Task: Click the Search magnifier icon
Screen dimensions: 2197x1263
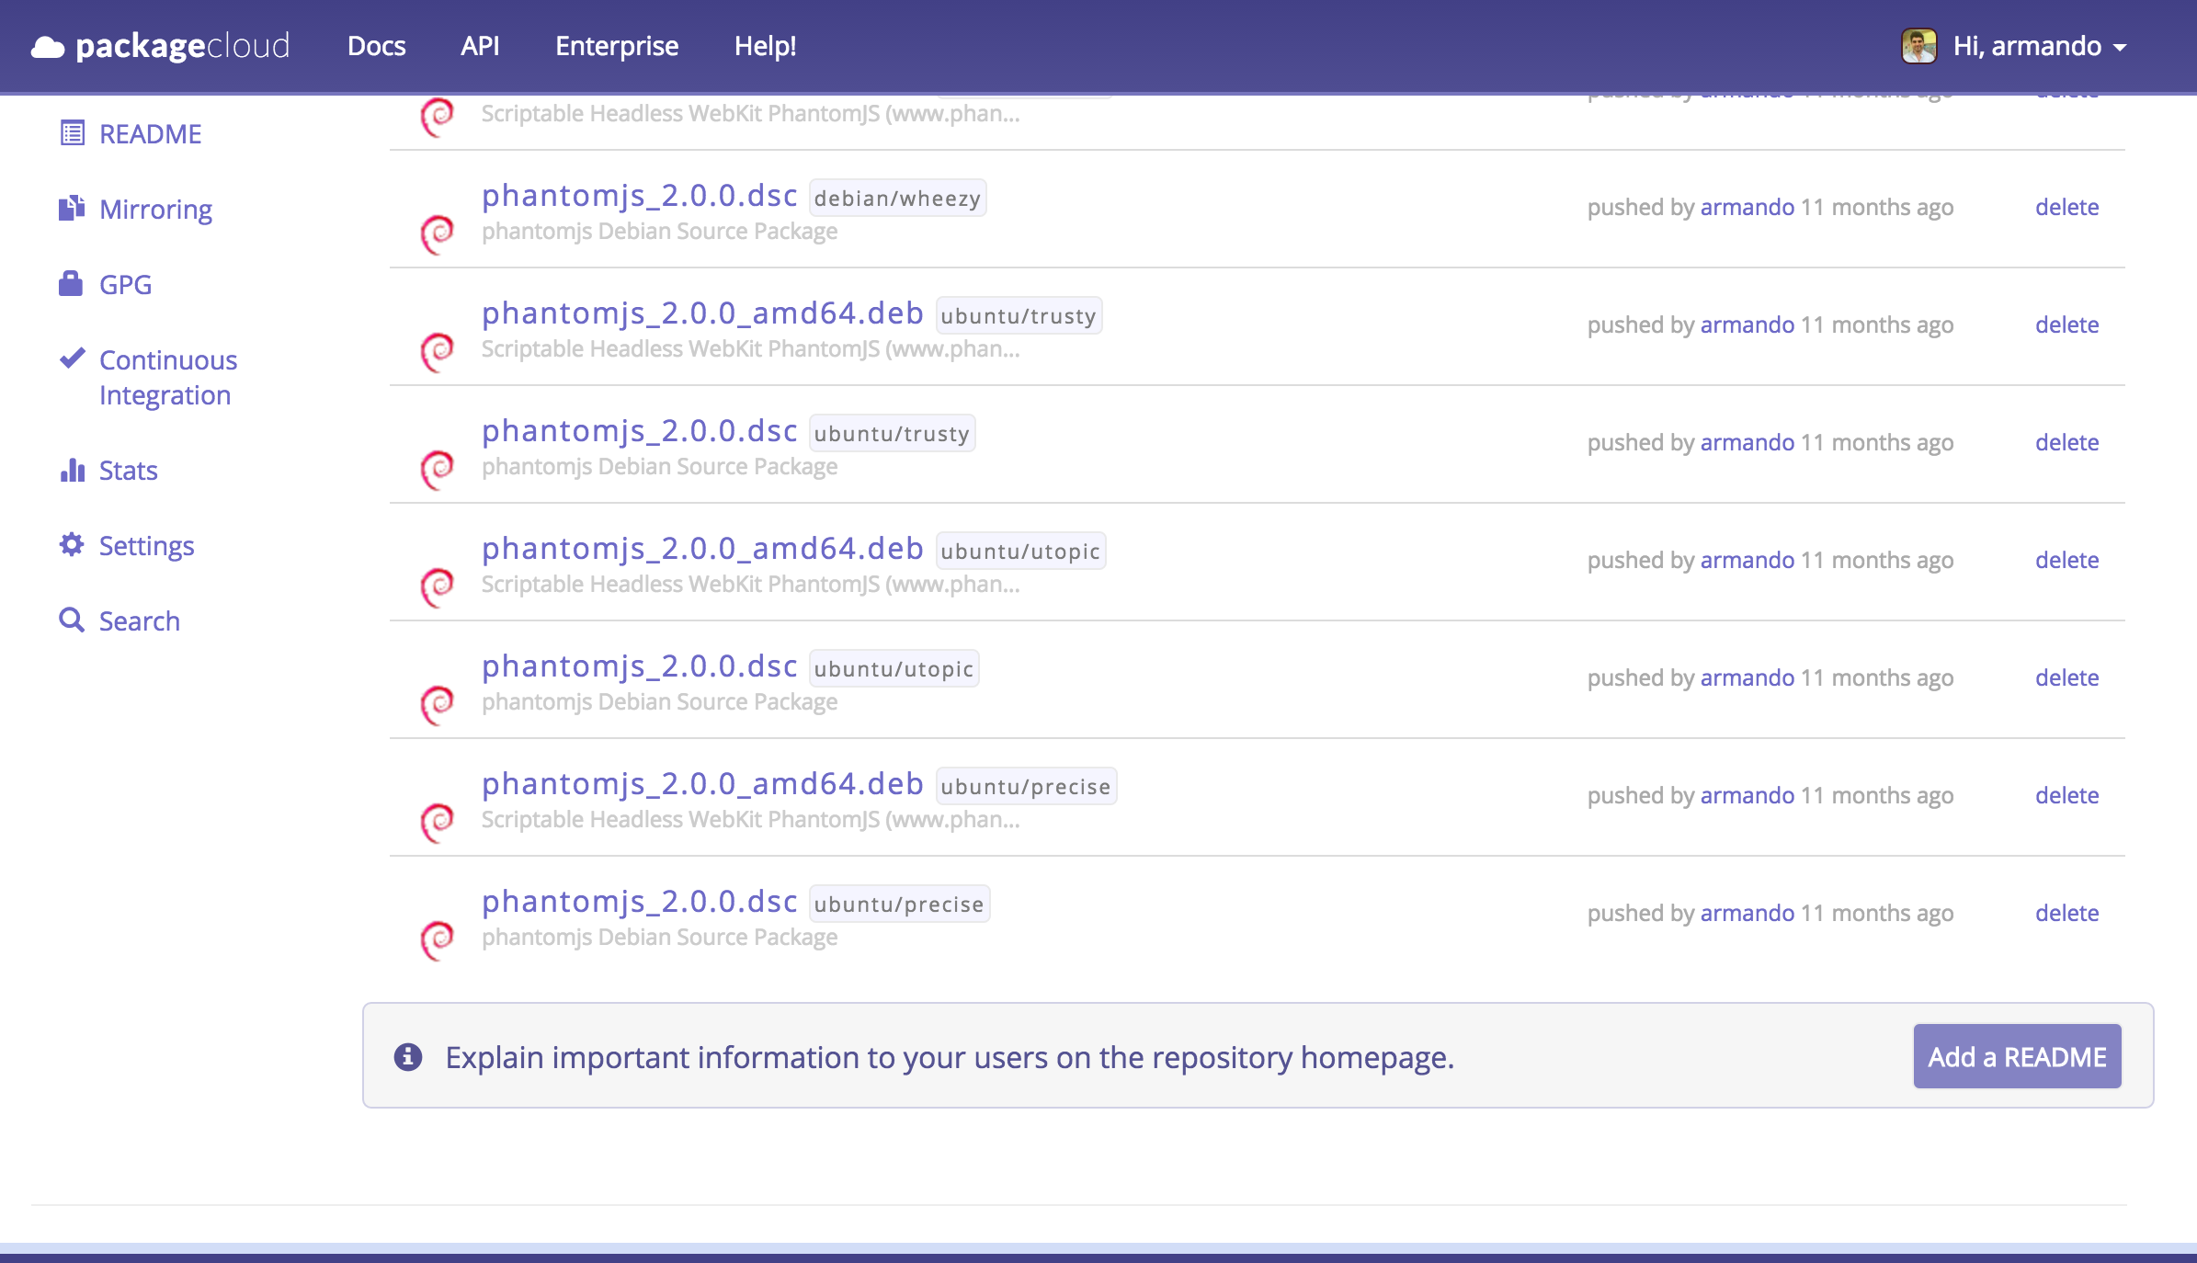Action: [72, 620]
